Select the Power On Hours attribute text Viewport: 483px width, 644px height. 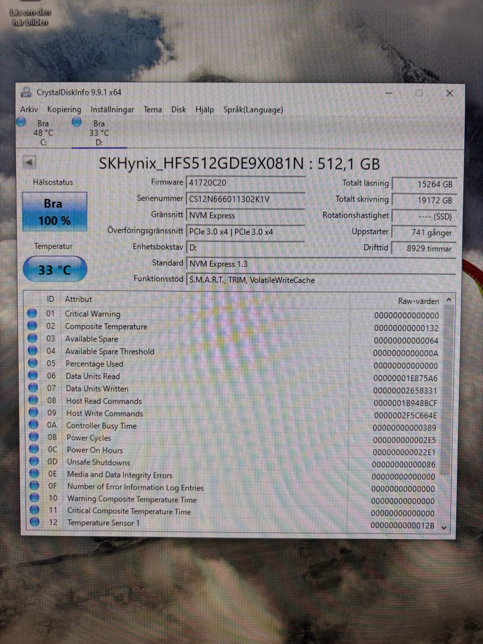tap(95, 450)
